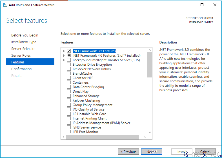Toggle the .NET Framework 4.6 Features checkbox
Image resolution: width=222 pixels, height=158 pixels.
pyautogui.click(x=69, y=56)
